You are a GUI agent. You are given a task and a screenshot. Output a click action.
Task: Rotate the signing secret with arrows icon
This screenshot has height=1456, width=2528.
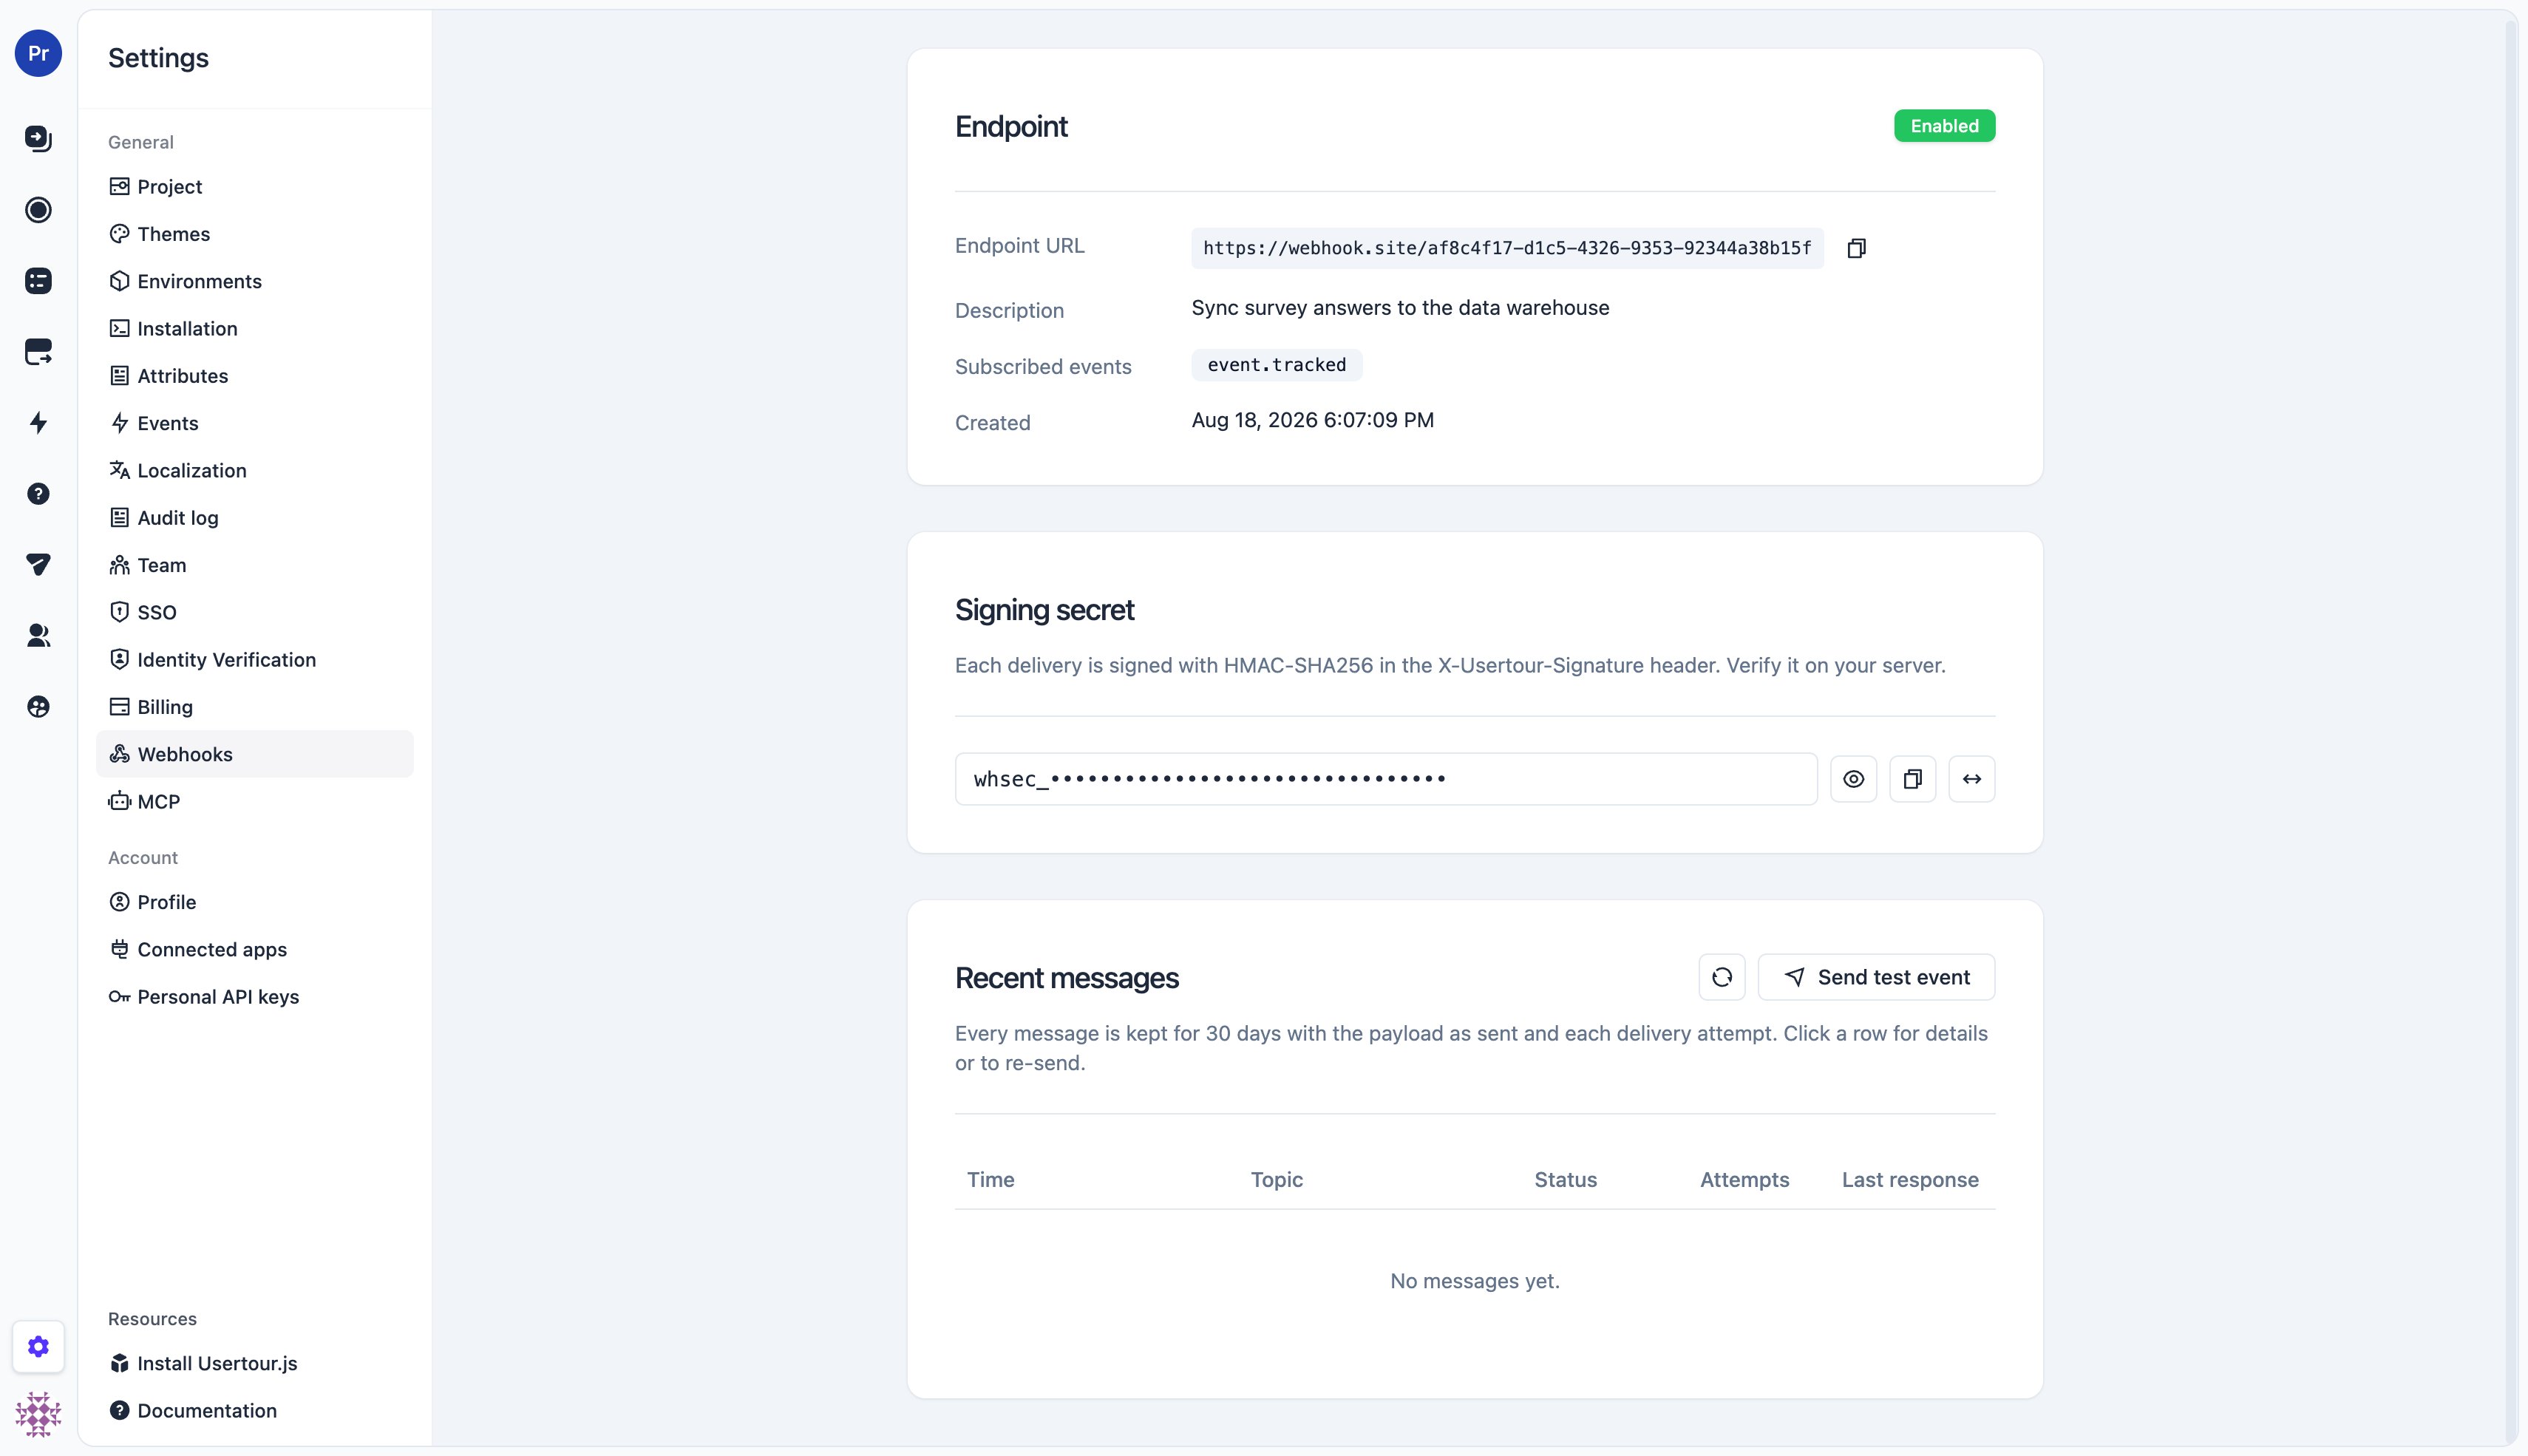(x=1971, y=779)
